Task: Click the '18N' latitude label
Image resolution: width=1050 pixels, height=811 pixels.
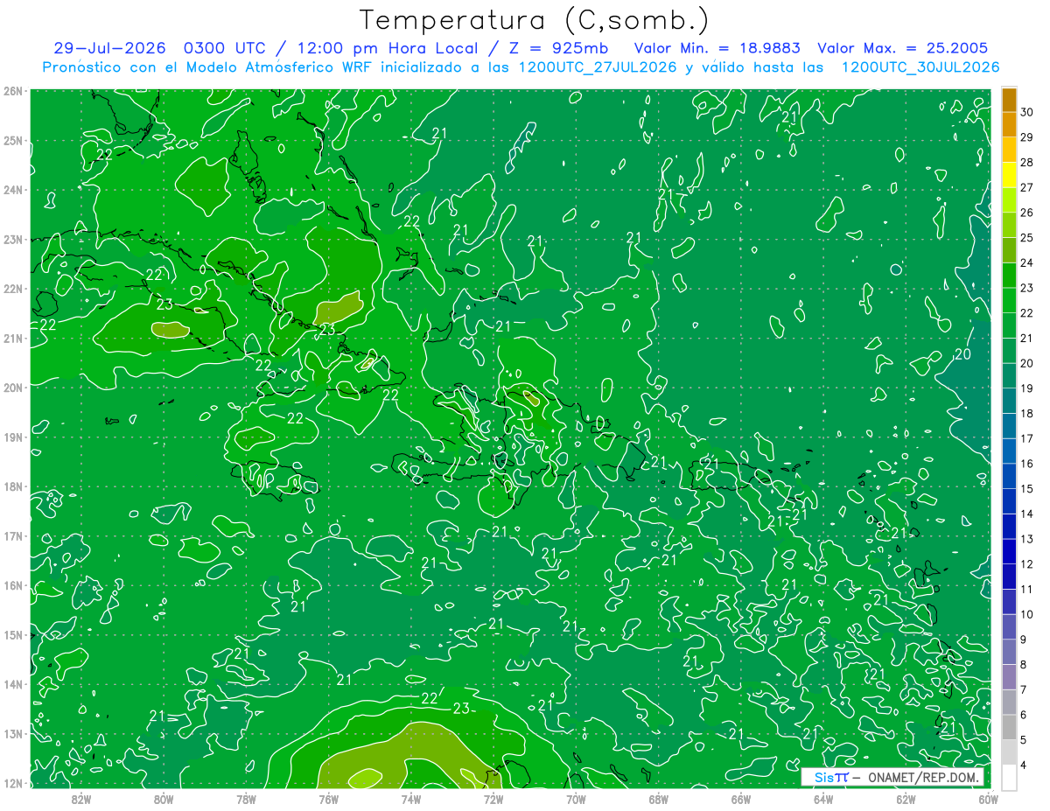Action: 12,486
